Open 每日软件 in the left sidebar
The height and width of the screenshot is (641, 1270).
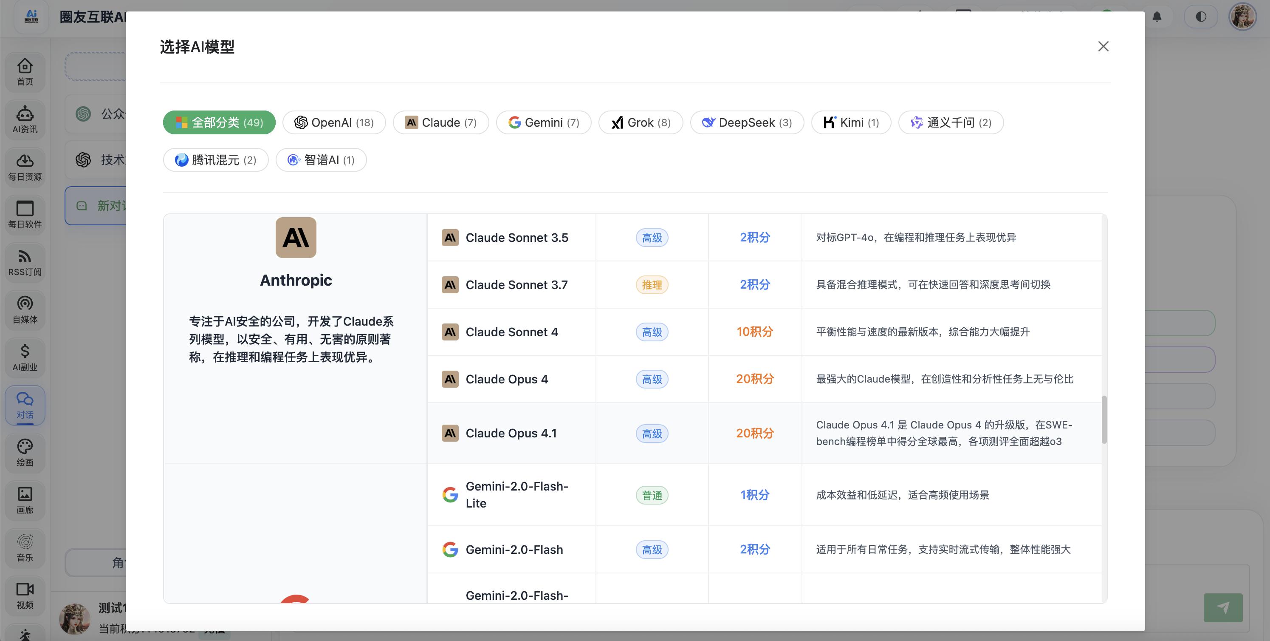[x=25, y=215]
